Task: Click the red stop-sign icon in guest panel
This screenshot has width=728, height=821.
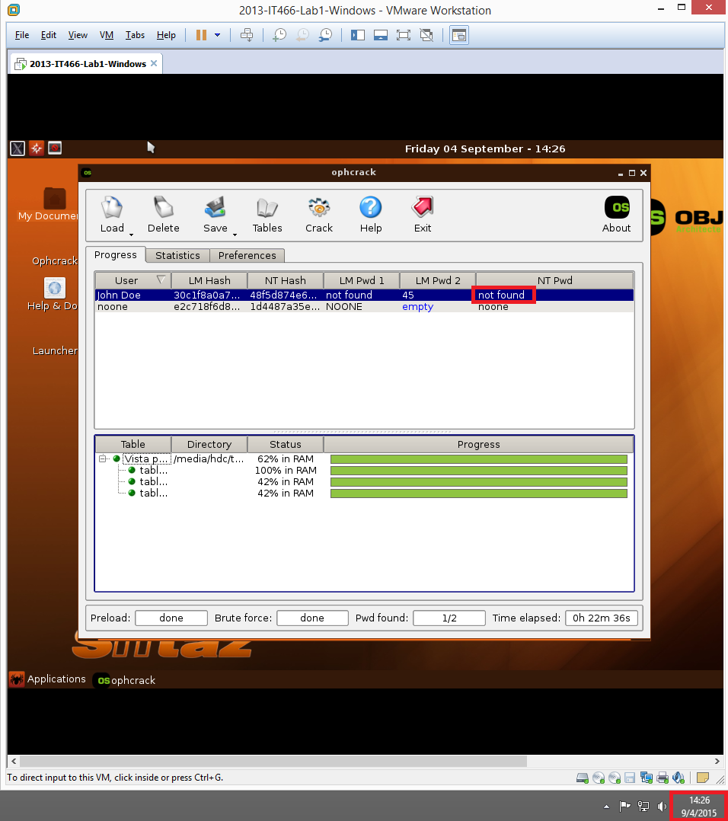Action: click(x=54, y=149)
